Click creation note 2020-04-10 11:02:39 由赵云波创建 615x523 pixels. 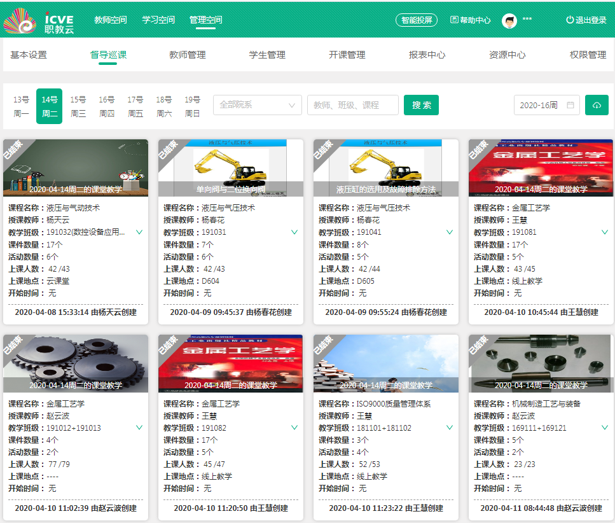(76, 508)
